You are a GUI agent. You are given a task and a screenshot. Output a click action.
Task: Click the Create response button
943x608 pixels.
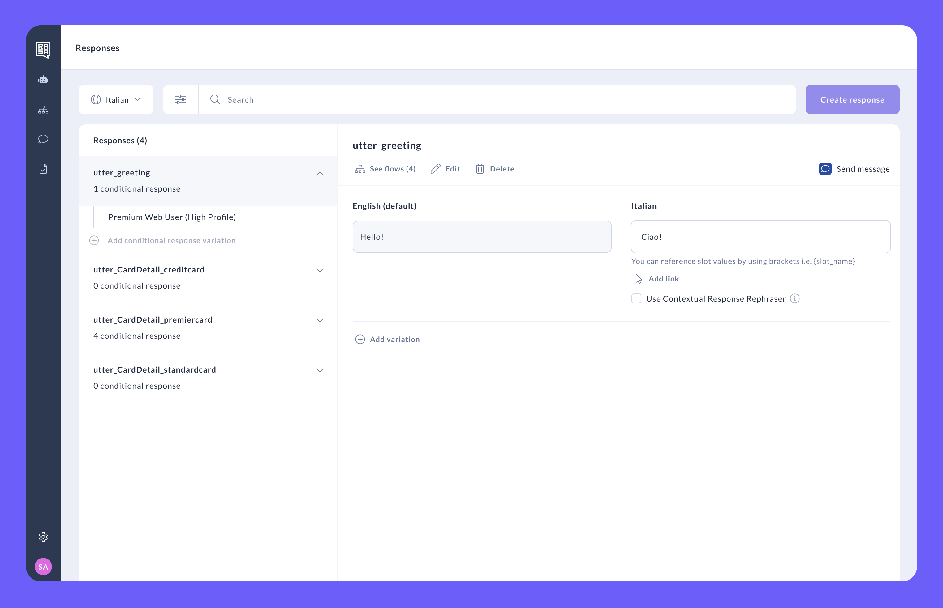click(x=852, y=99)
